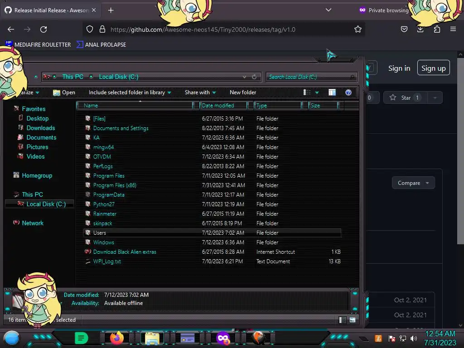Open Firefox hamburger application menu
This screenshot has width=464, height=348.
tap(453, 29)
